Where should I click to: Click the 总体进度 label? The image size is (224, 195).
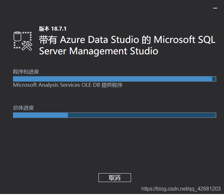(23, 108)
